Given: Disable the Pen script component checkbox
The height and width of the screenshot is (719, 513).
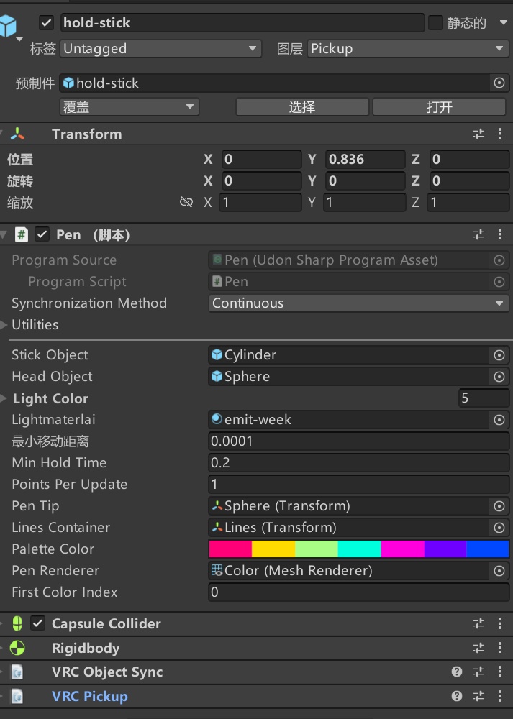Looking at the screenshot, I should click(42, 235).
